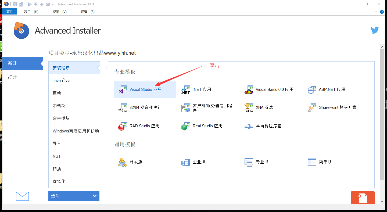Click the 简单版 template icon

312,162
